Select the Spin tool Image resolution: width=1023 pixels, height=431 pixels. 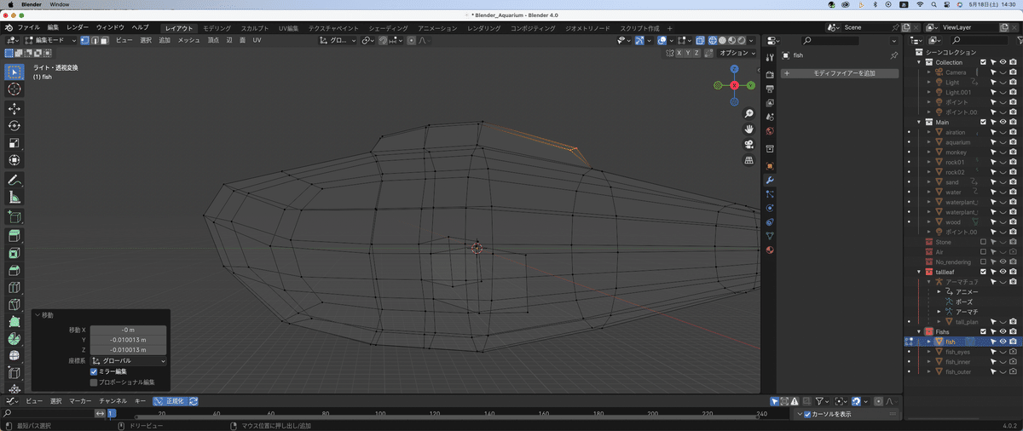(14, 339)
